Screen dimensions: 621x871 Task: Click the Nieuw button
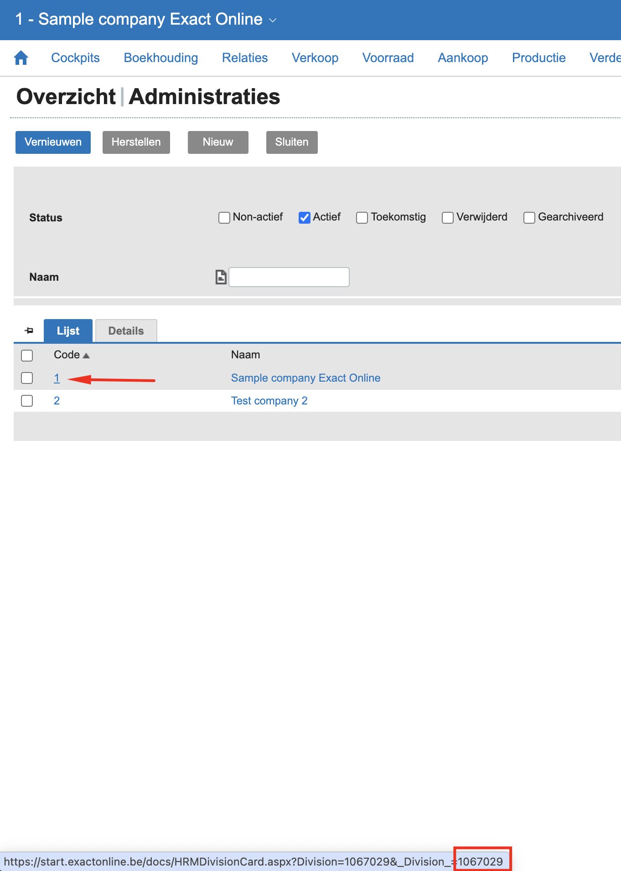tap(218, 142)
